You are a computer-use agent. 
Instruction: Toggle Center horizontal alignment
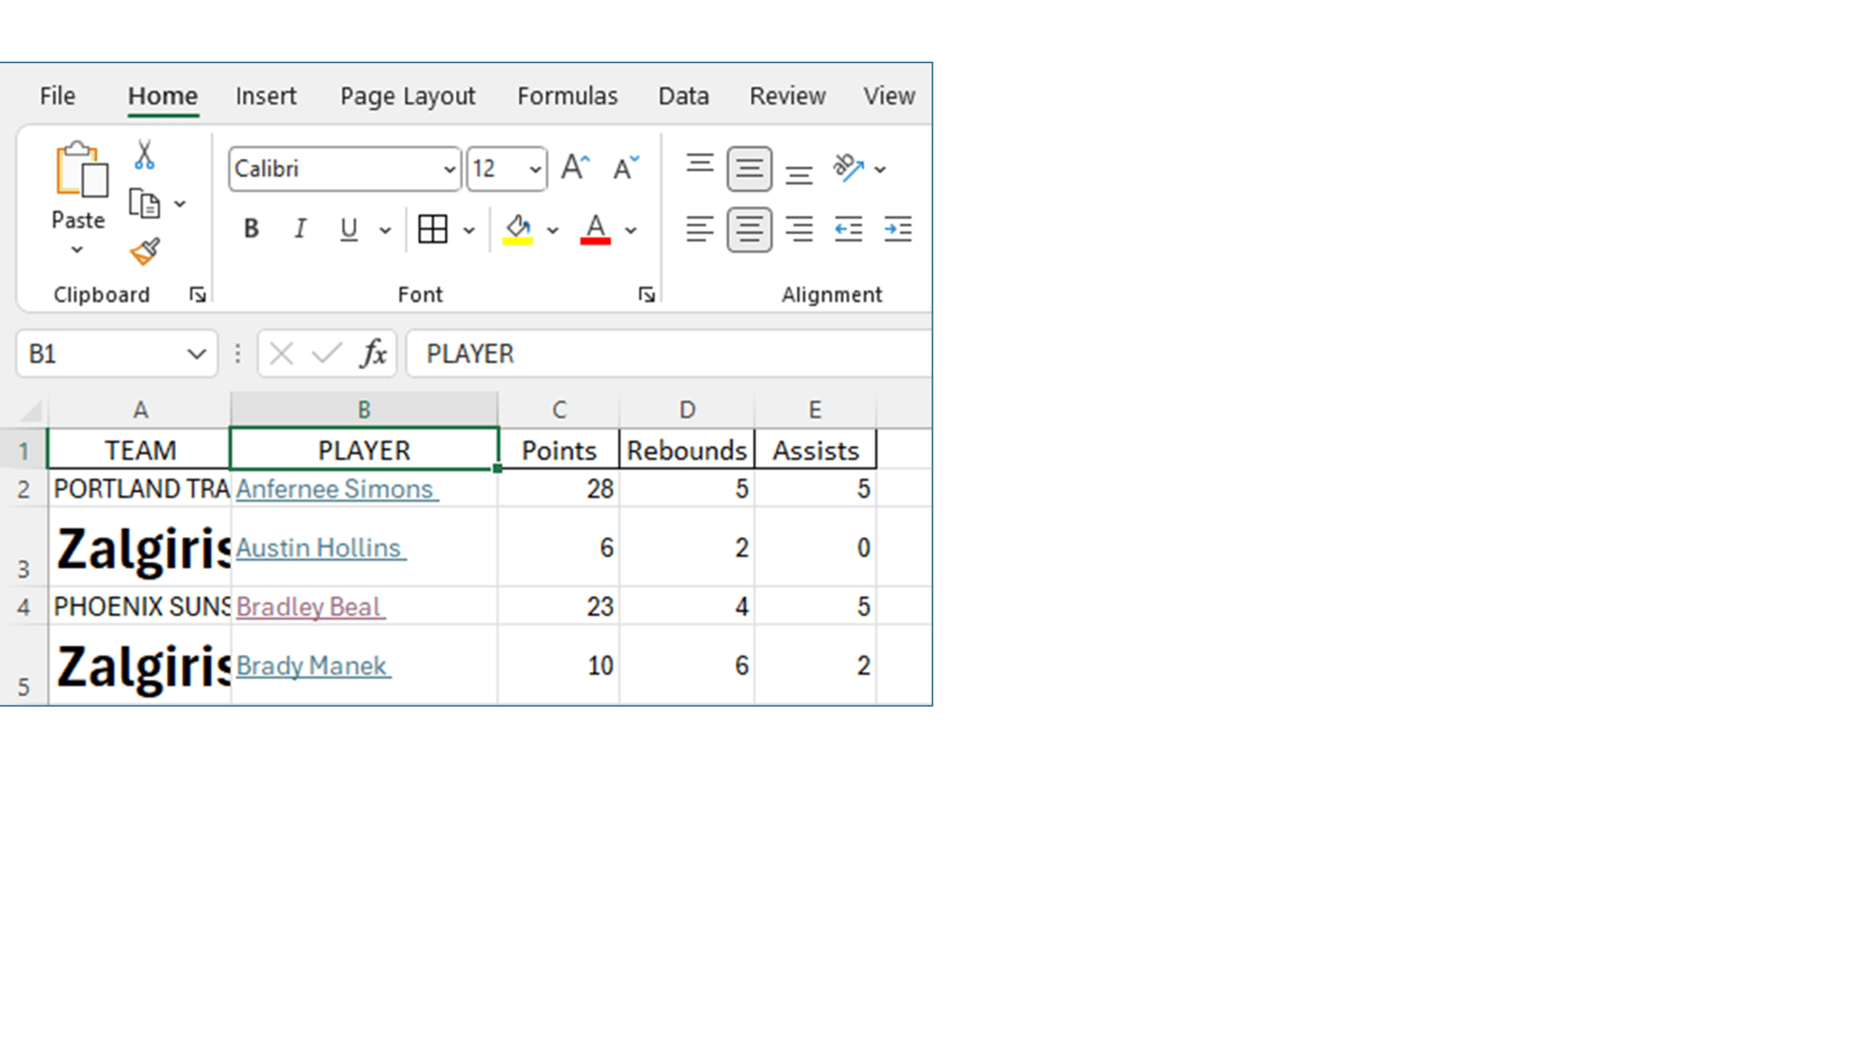pyautogui.click(x=749, y=230)
